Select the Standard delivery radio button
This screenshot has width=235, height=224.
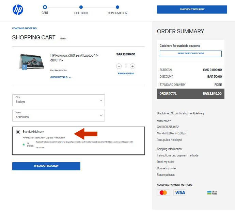18,132
